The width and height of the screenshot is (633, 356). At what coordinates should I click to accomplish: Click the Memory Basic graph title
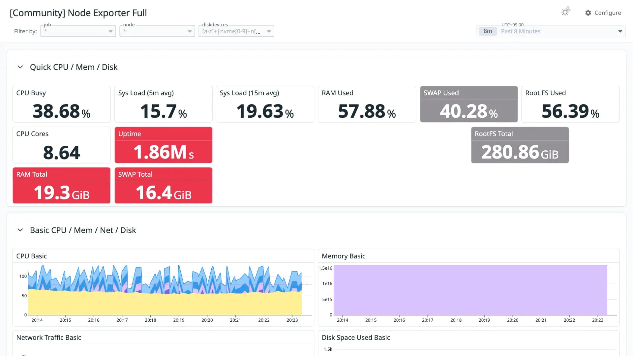[x=344, y=256]
